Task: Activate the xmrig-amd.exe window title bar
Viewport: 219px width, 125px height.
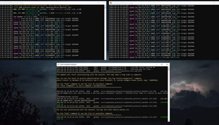Action: coord(44,3)
